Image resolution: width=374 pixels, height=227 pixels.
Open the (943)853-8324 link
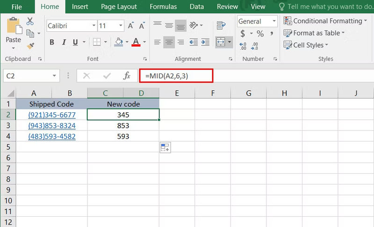pyautogui.click(x=52, y=125)
